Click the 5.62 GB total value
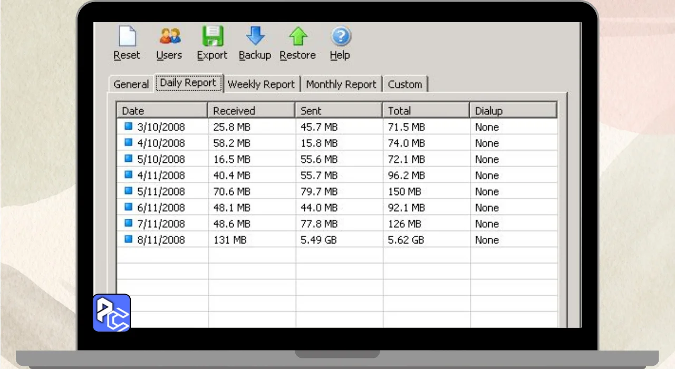Viewport: 675px width, 369px height. click(x=406, y=240)
